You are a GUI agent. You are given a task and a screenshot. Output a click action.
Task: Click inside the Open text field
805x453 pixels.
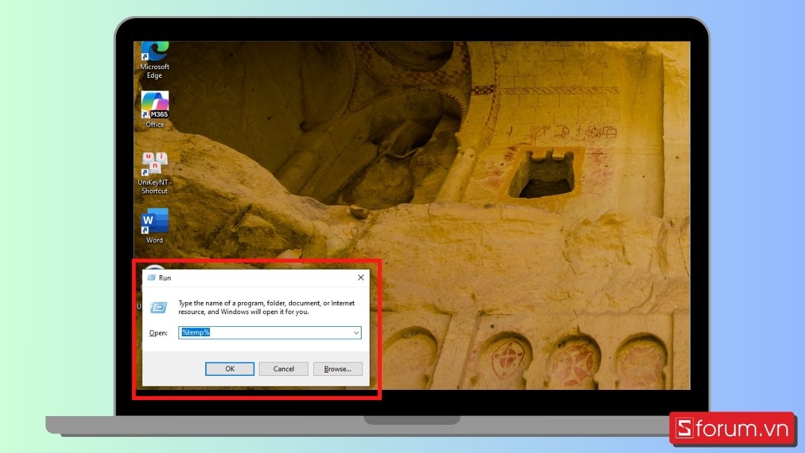point(268,333)
